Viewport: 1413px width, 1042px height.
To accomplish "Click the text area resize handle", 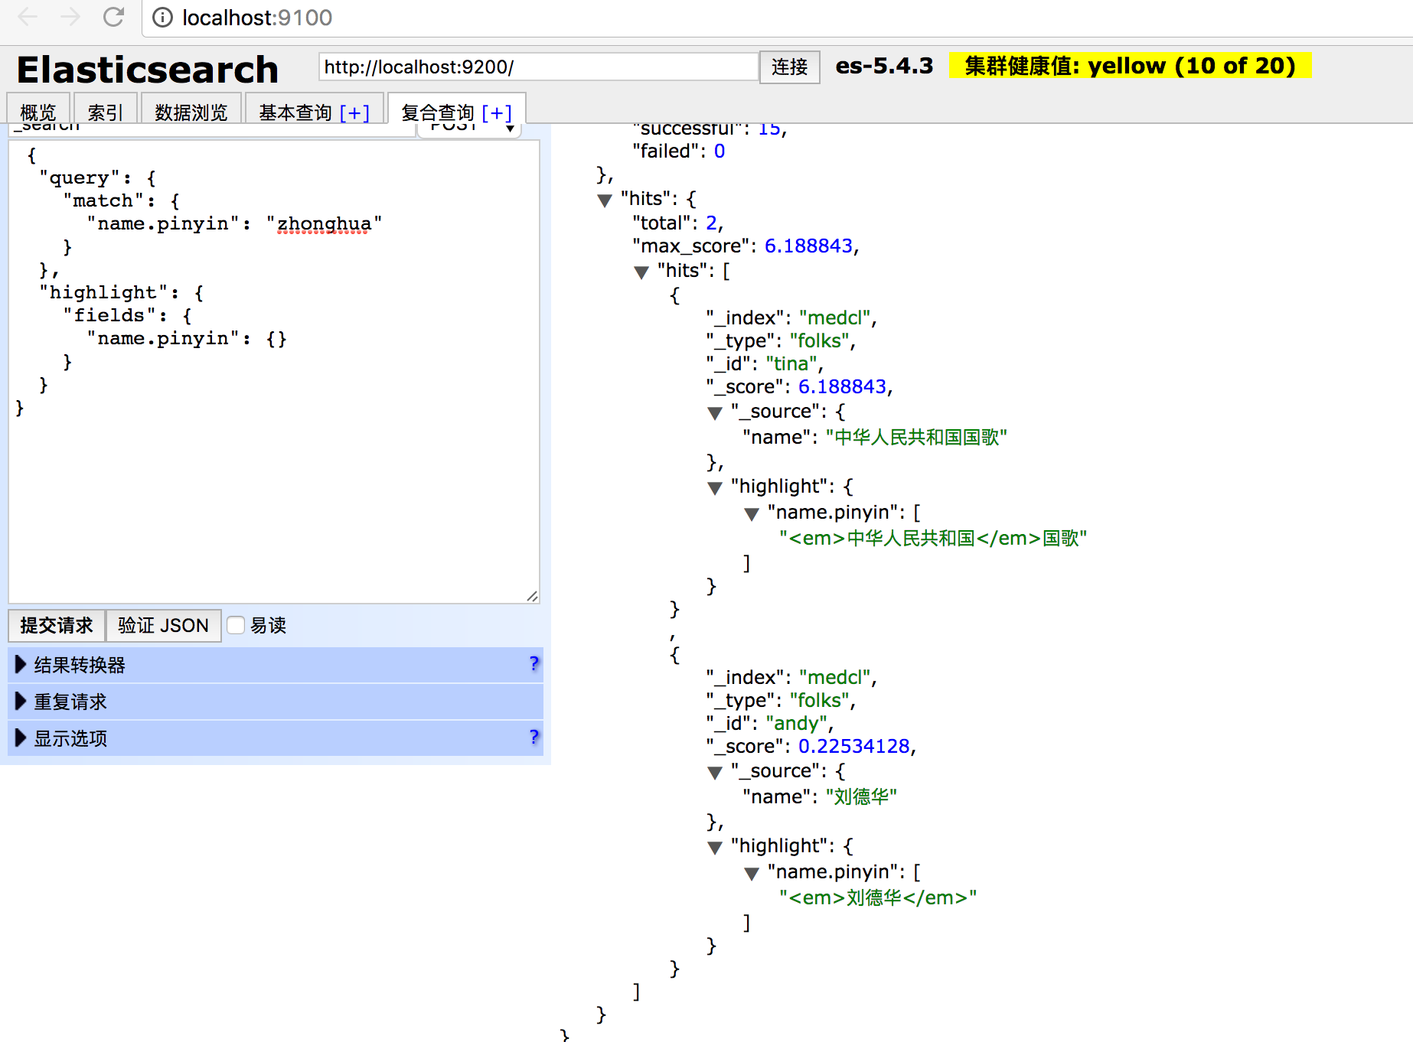I will point(533,596).
